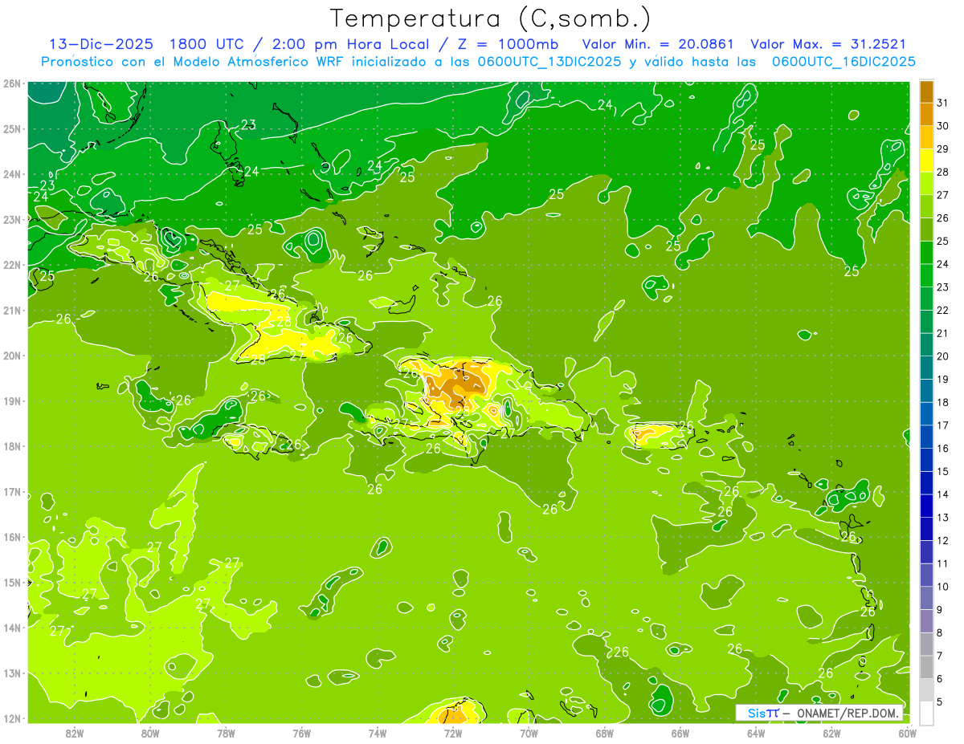This screenshot has width=964, height=744.
Task: Click the '31' label on the color scale
Action: pyautogui.click(x=943, y=103)
